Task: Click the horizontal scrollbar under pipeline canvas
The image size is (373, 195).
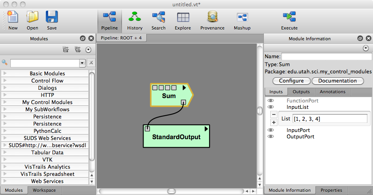Action: click(172, 191)
